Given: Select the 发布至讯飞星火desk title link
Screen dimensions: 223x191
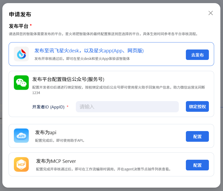Looking at the screenshot, I should (x=89, y=51).
